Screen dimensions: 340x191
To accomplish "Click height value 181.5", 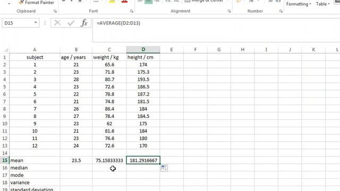I will click(143, 101).
